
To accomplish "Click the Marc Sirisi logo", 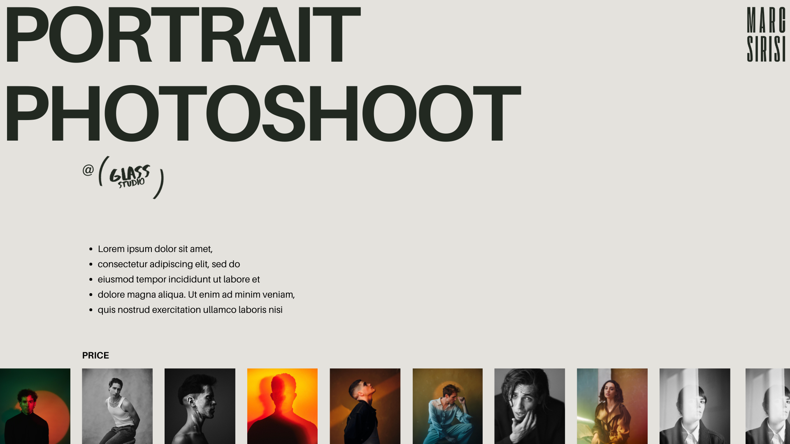I will coord(766,35).
